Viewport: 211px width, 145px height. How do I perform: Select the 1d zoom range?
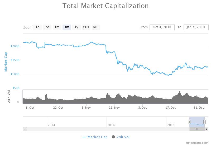coord(37,27)
